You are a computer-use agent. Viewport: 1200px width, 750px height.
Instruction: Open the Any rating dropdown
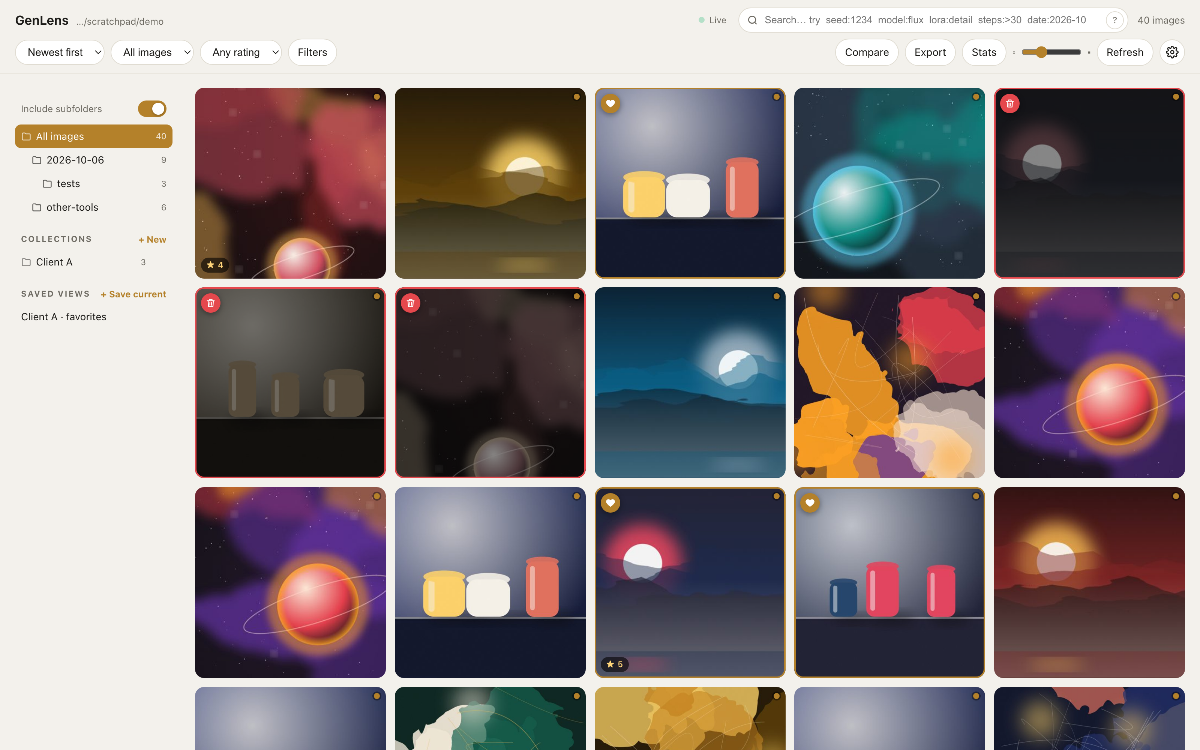[x=241, y=52]
